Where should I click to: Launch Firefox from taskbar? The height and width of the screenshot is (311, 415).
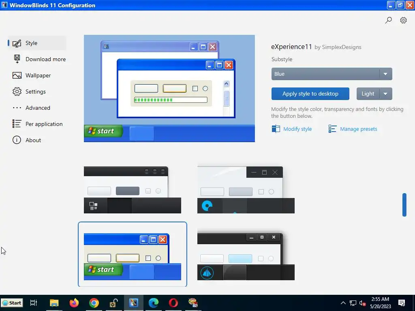(74, 303)
